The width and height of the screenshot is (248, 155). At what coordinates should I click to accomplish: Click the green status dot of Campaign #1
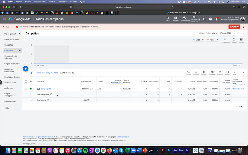(31, 89)
